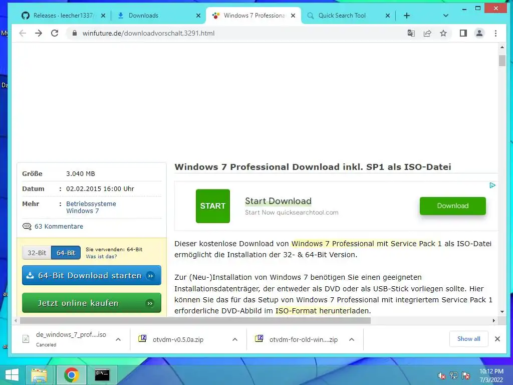
Task: Click the address bar URL
Action: point(148,33)
